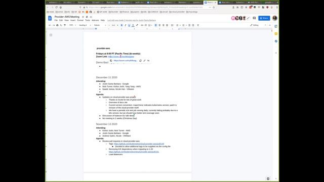Reload the page in the browser
324x182 pixels.
pyautogui.click(x=56, y=7)
